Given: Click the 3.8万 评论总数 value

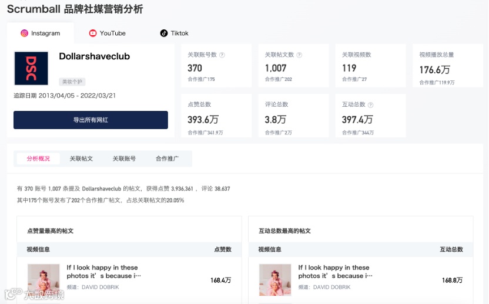Looking at the screenshot, I should click(276, 120).
